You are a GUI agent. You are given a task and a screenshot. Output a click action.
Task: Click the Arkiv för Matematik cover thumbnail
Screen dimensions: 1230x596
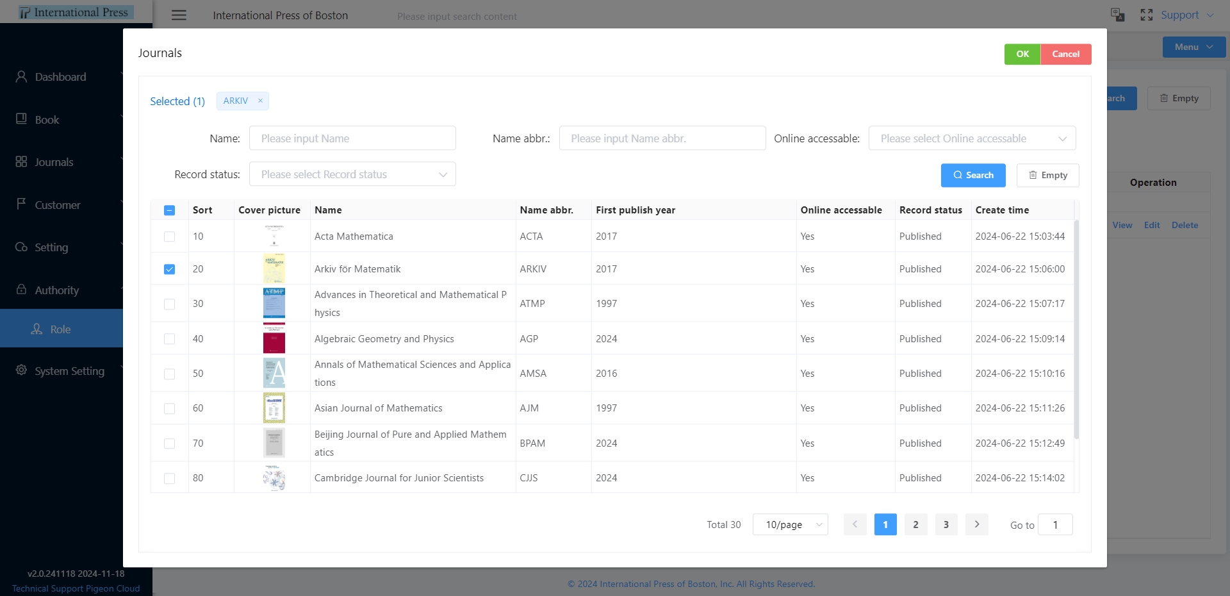tap(274, 269)
